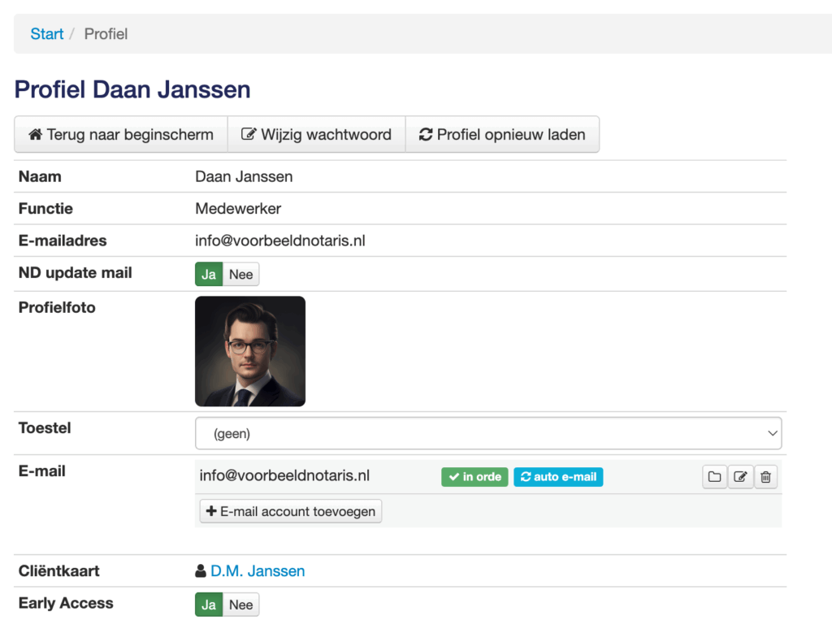Enable Early Access with Ja

coord(209,605)
